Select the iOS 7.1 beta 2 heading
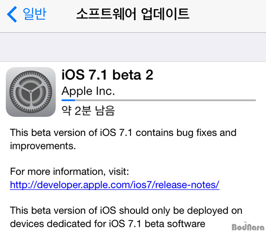Screen dimensions: 266x232 [x=107, y=75]
